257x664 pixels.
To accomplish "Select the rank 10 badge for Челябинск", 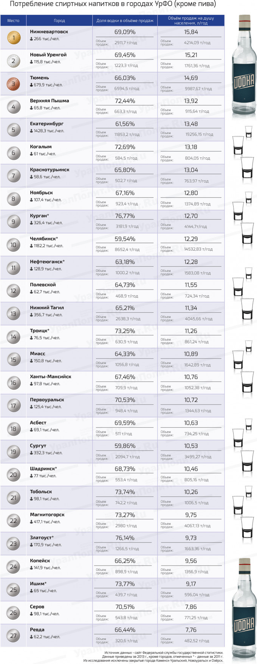I will tap(13, 245).
